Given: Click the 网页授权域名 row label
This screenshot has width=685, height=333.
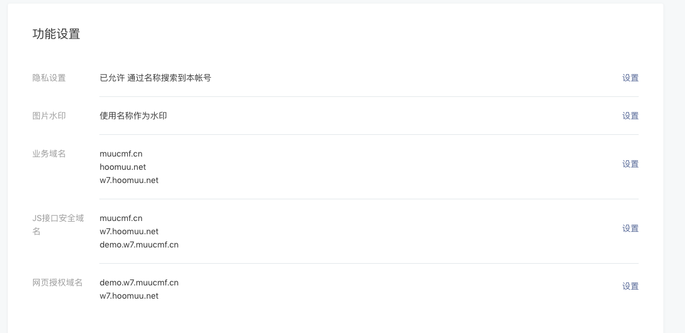Looking at the screenshot, I should (x=57, y=282).
